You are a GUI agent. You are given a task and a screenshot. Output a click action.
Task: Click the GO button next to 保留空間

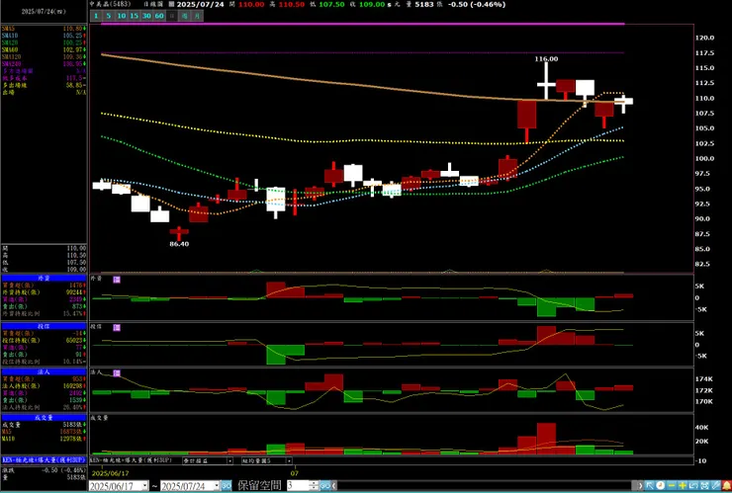pyautogui.click(x=324, y=485)
